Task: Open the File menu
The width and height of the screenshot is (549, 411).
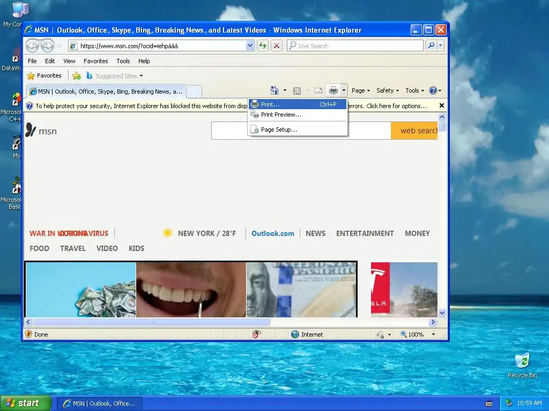Action: click(32, 61)
